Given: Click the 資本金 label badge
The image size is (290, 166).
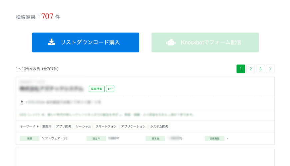Looking at the screenshot, I should click(155, 138).
